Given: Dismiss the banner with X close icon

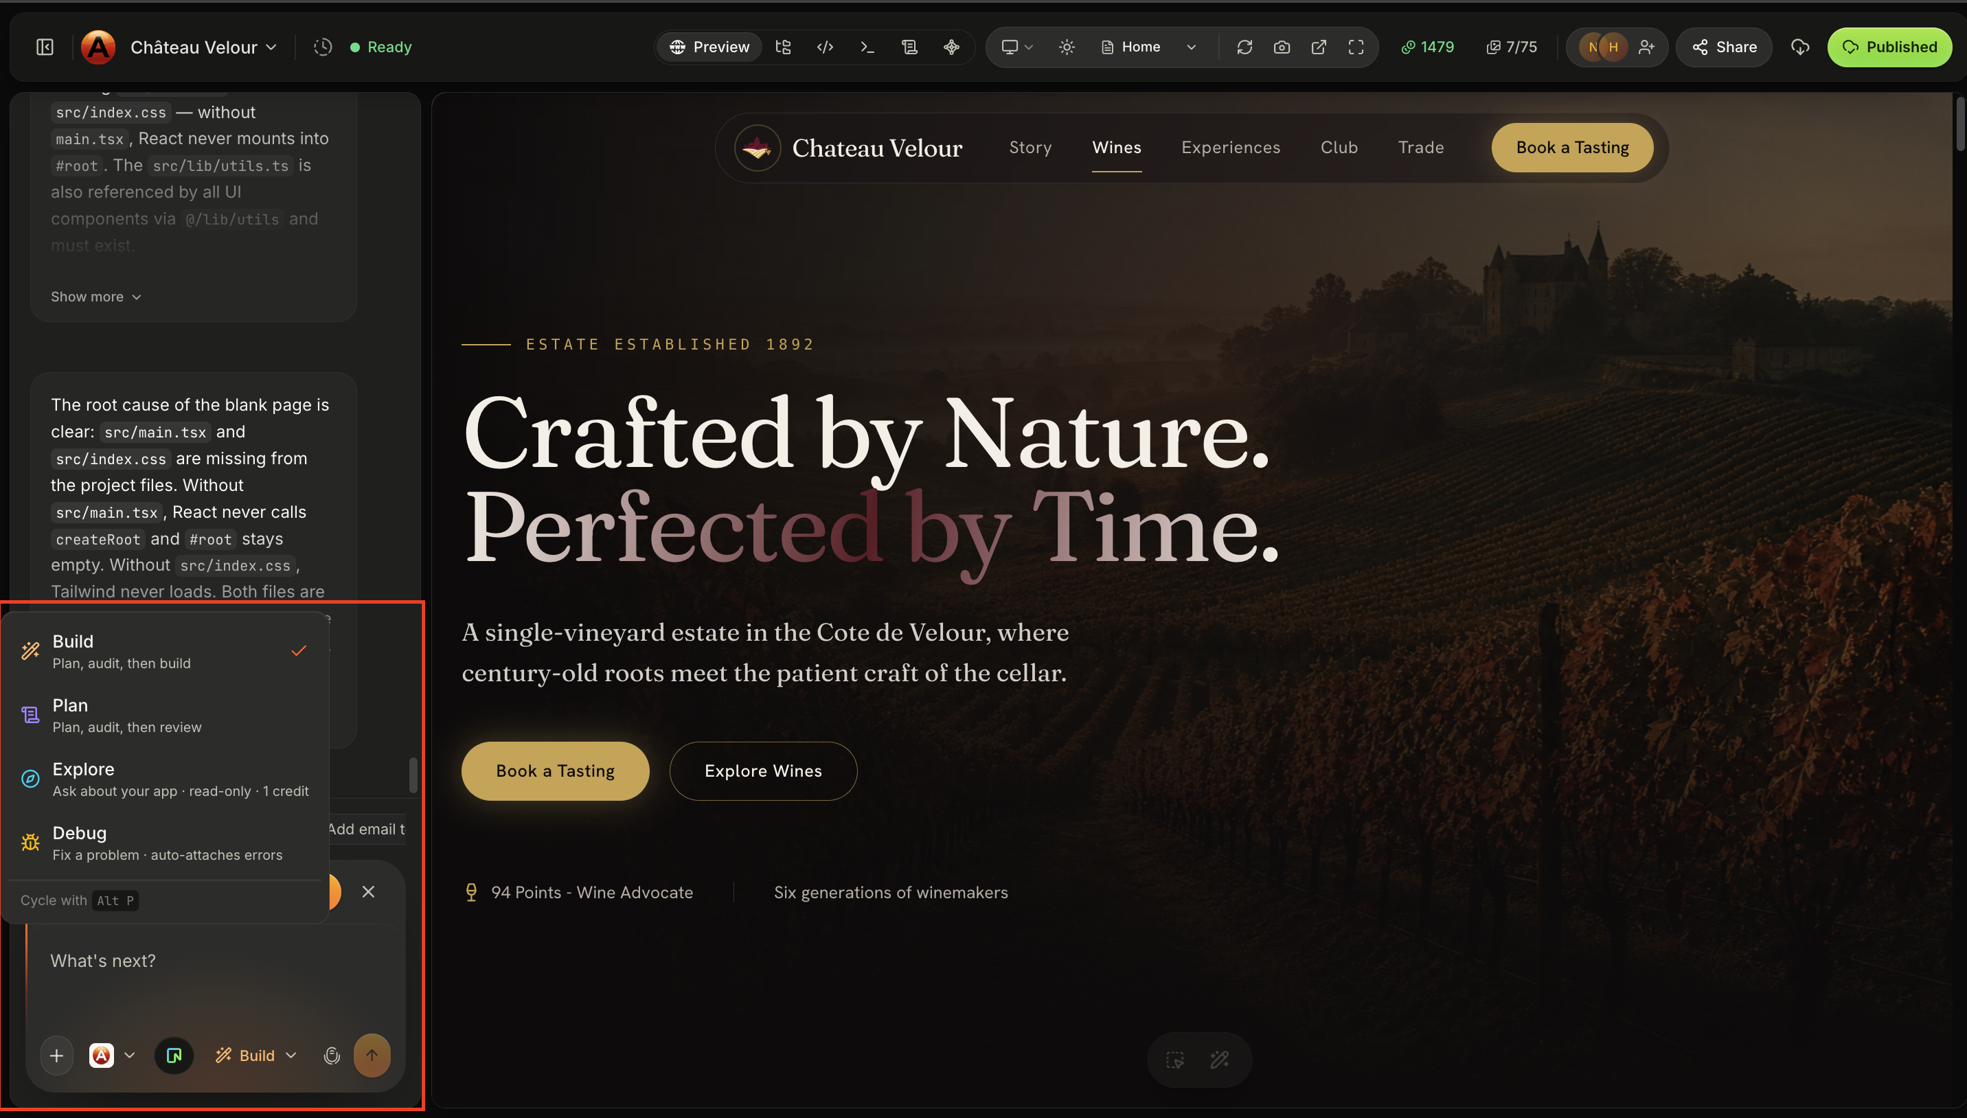Looking at the screenshot, I should tap(369, 891).
